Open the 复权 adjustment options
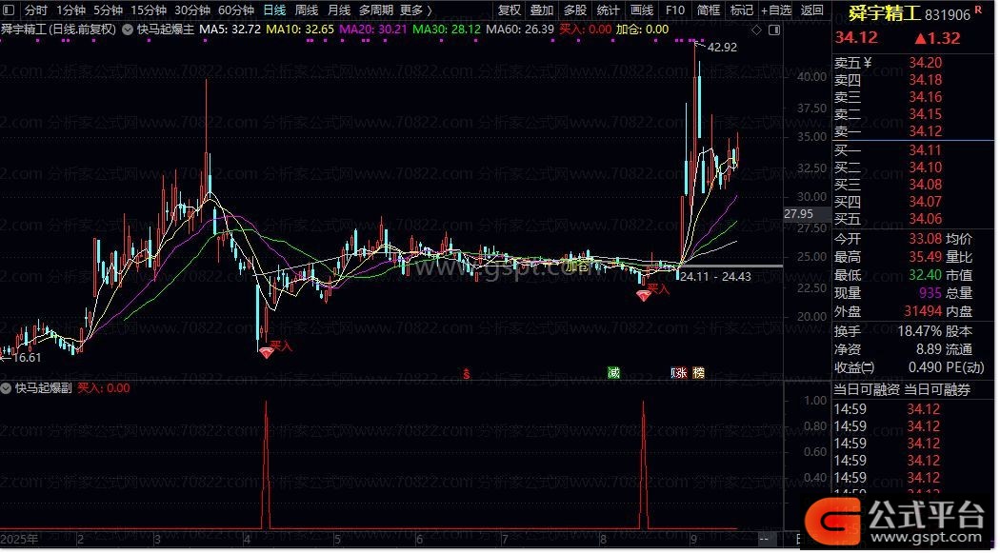This screenshot has width=1000, height=553. pyautogui.click(x=509, y=10)
